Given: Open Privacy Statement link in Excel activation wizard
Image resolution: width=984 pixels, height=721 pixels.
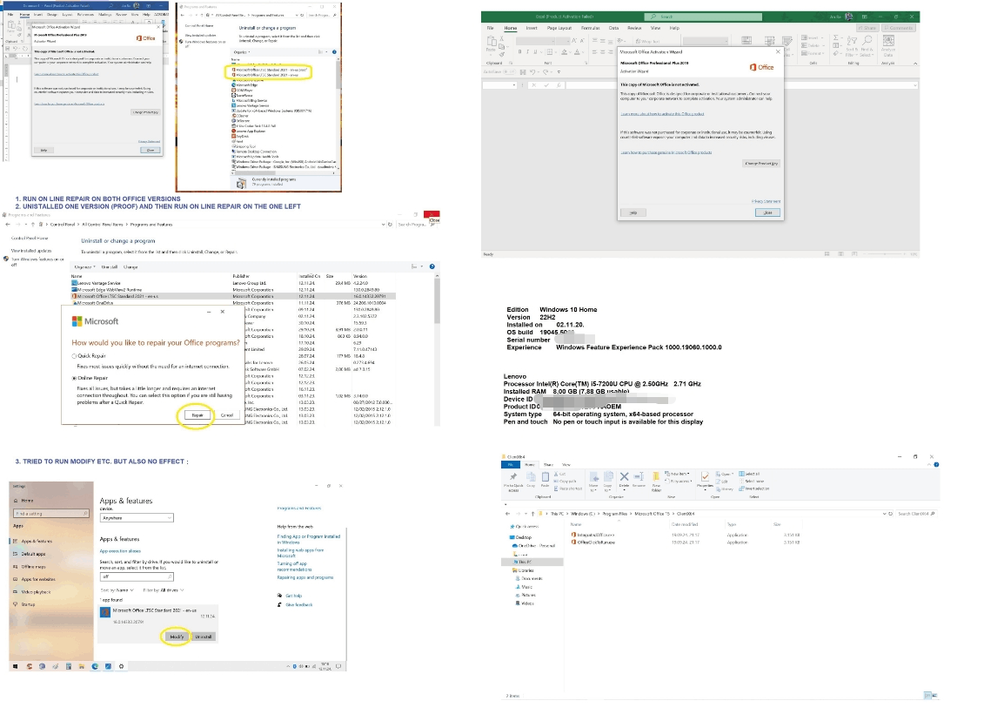Looking at the screenshot, I should pyautogui.click(x=766, y=202).
